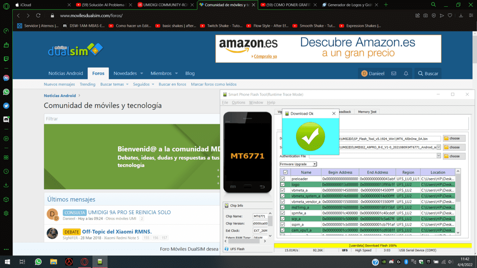477x268 pixels.
Task: Expand the Seguidos dropdown
Action: (153, 84)
